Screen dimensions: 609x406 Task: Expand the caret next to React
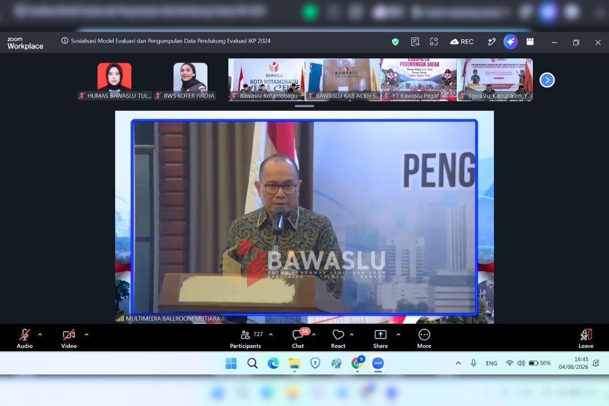coord(352,334)
